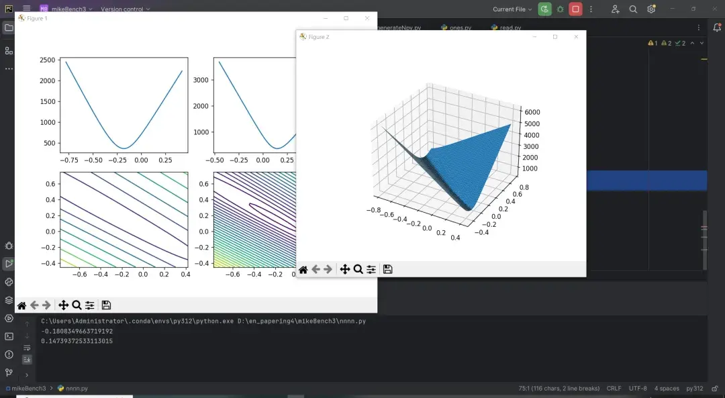Image resolution: width=725 pixels, height=398 pixels.
Task: Click the 75:1 caret position indicator
Action: pyautogui.click(x=559, y=389)
